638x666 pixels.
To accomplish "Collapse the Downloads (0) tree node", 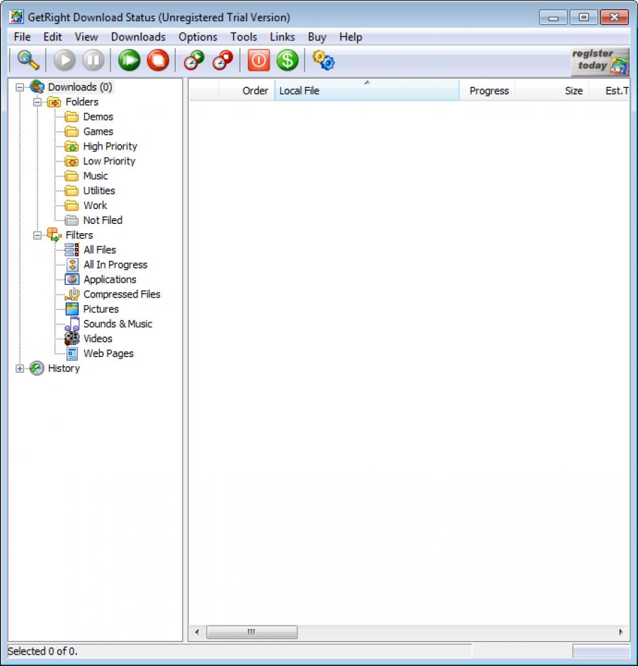I will (20, 87).
